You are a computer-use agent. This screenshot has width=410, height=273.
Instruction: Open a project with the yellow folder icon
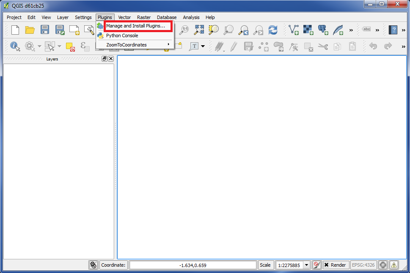click(30, 30)
